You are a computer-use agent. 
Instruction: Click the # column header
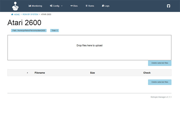tap(28, 73)
